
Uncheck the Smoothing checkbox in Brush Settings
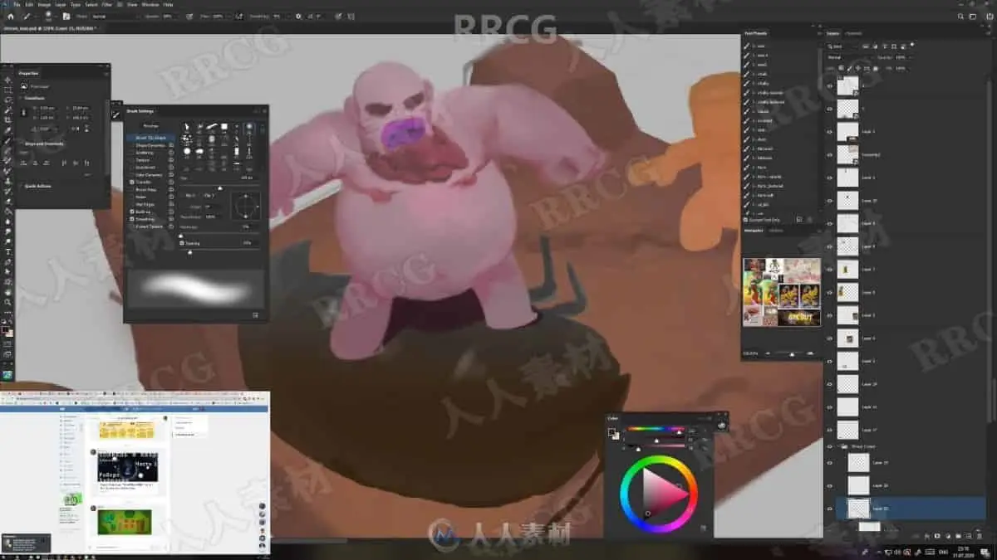click(132, 219)
